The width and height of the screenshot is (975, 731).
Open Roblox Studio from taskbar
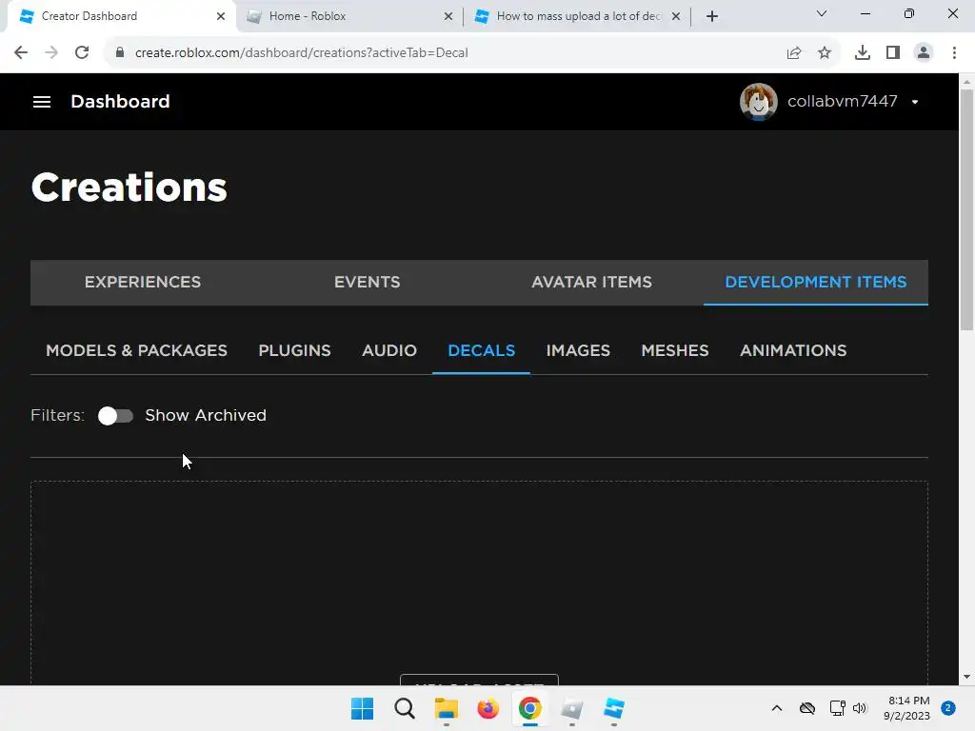(x=614, y=708)
